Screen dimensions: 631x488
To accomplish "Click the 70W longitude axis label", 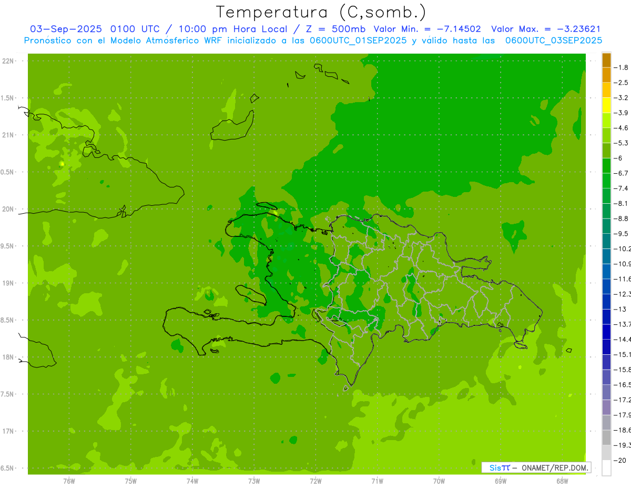I will (x=439, y=481).
